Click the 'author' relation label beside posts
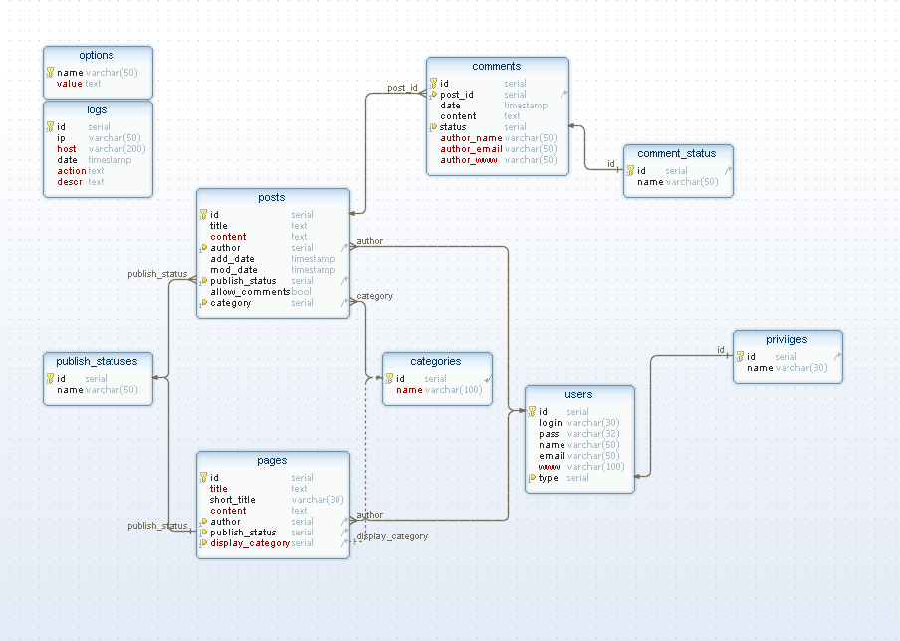Screen dimensions: 900x641 point(369,241)
